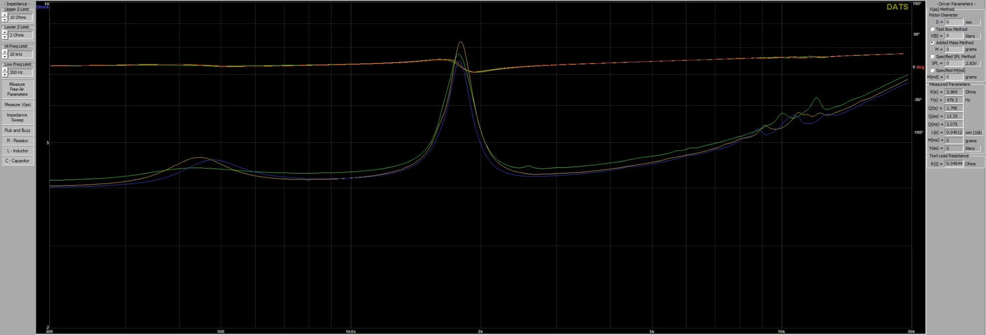Click the added mass M input field
Viewport: 986px width, 335px height.
click(953, 49)
